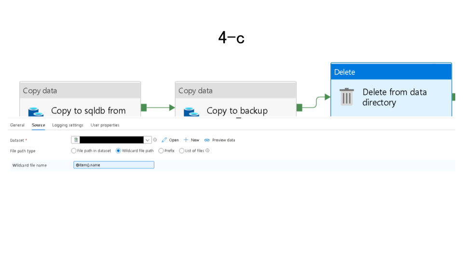Click the green output connector of Copy to sqldb
Image resolution: width=463 pixels, height=260 pixels.
click(144, 107)
